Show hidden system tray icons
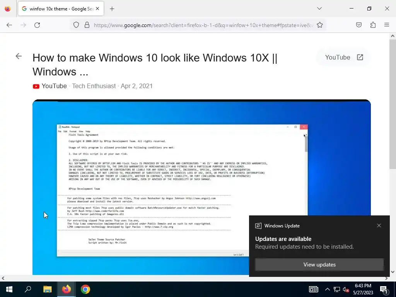The height and width of the screenshot is (297, 396). (327, 289)
